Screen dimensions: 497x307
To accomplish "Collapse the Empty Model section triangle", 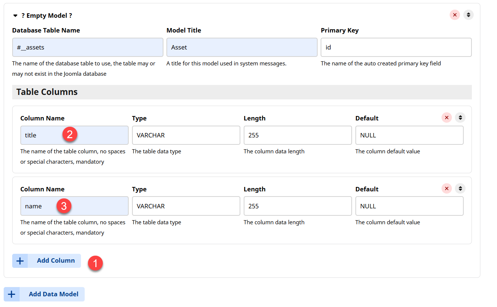I will (x=15, y=16).
